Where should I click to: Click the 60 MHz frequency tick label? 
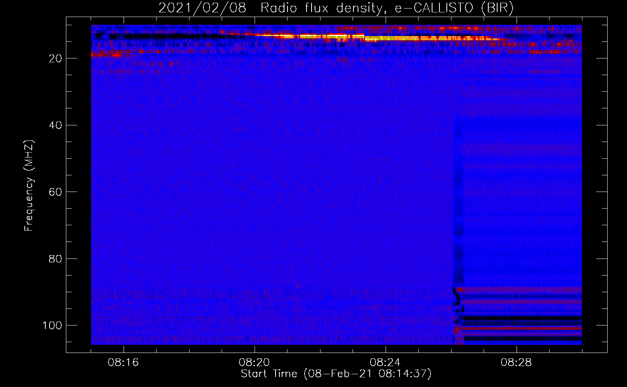[x=55, y=192]
